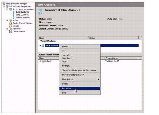Click the Virtual Machine group heading
159x115 pixels.
click(x=48, y=41)
